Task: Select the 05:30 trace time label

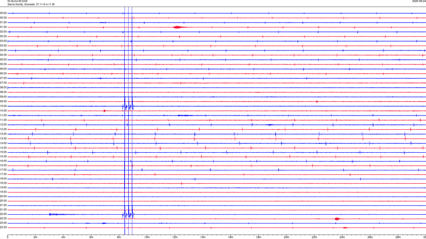Action: tap(3, 64)
